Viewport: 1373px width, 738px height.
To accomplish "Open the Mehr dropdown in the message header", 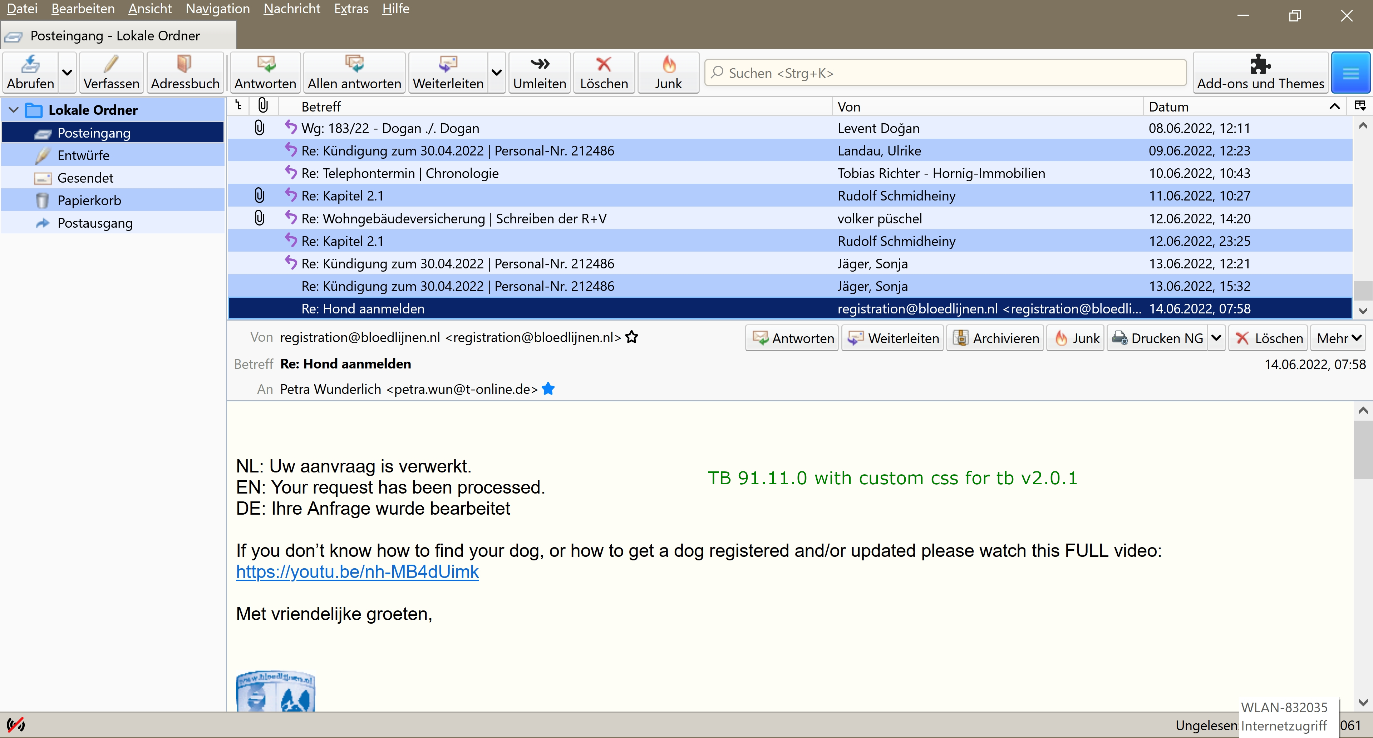I will (x=1338, y=338).
